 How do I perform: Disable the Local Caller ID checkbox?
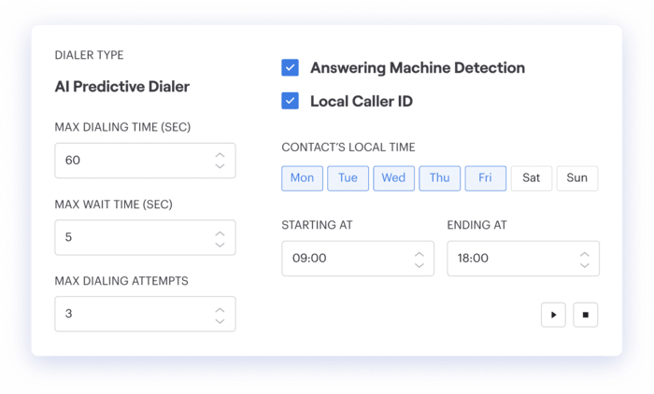(290, 101)
